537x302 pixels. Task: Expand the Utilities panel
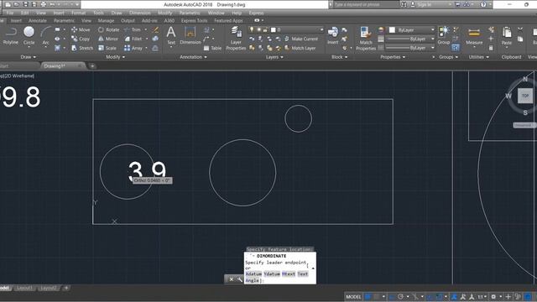(x=479, y=57)
